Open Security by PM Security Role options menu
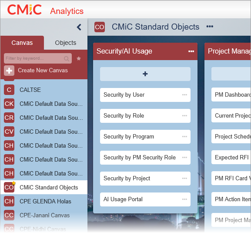This screenshot has width=251, height=233. coord(184,158)
